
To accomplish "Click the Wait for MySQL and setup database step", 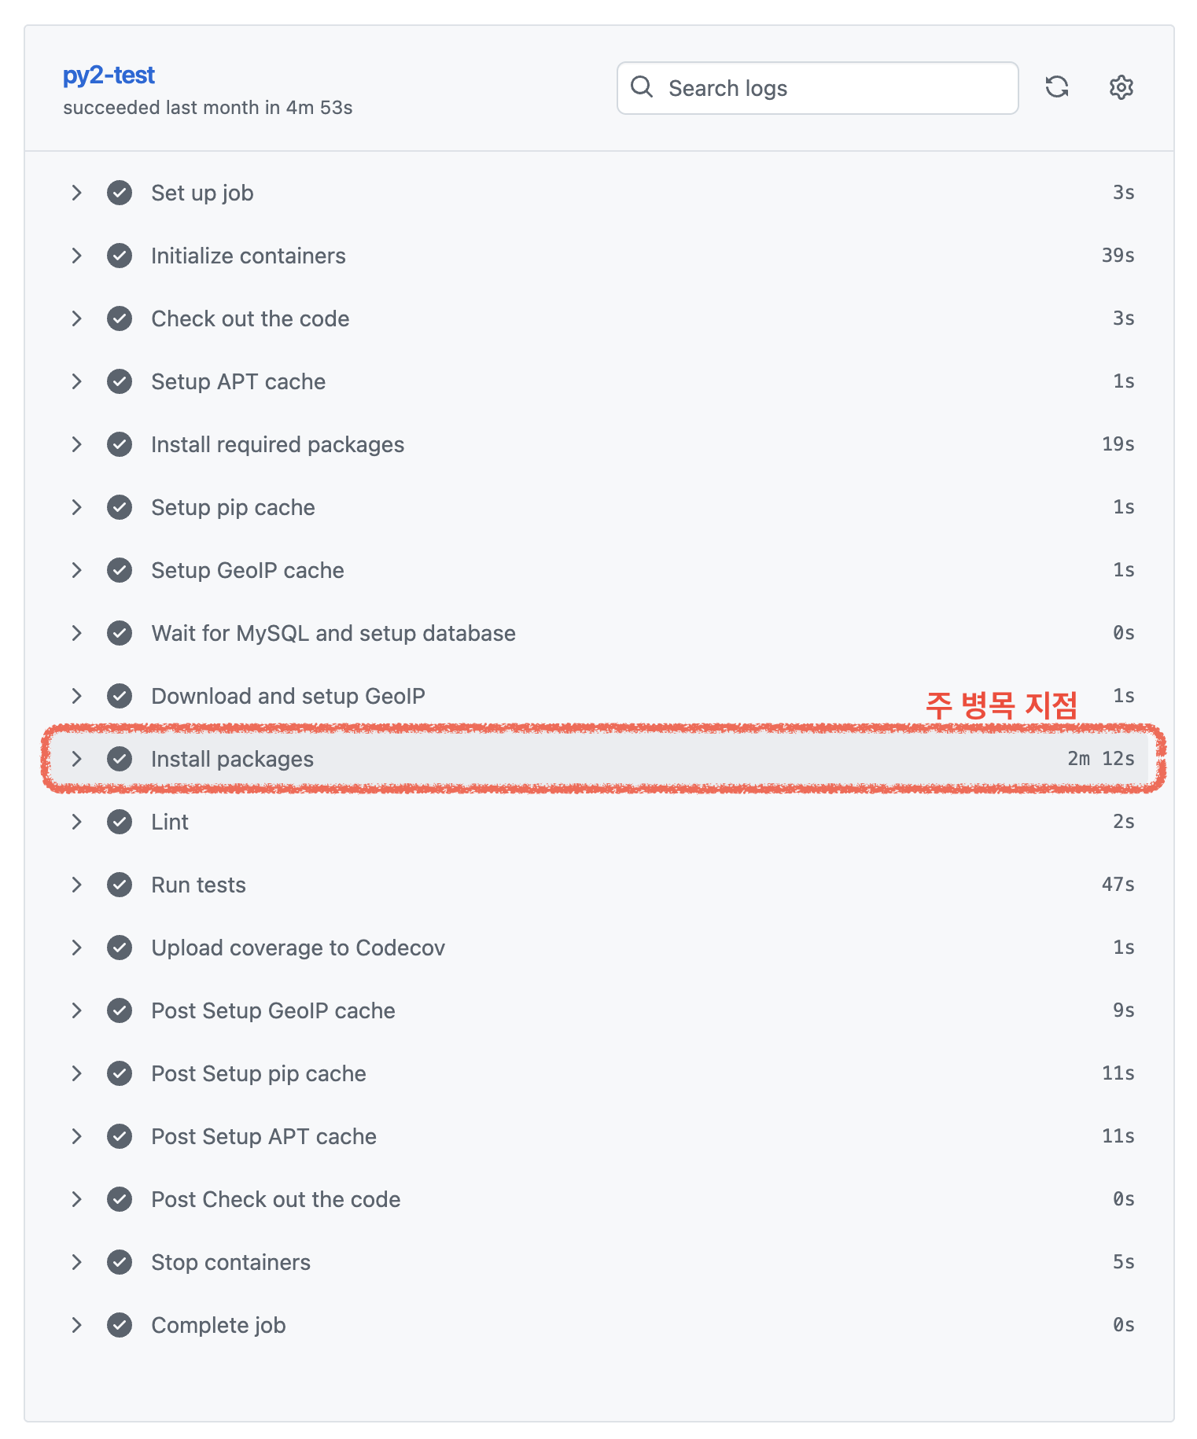I will (333, 633).
